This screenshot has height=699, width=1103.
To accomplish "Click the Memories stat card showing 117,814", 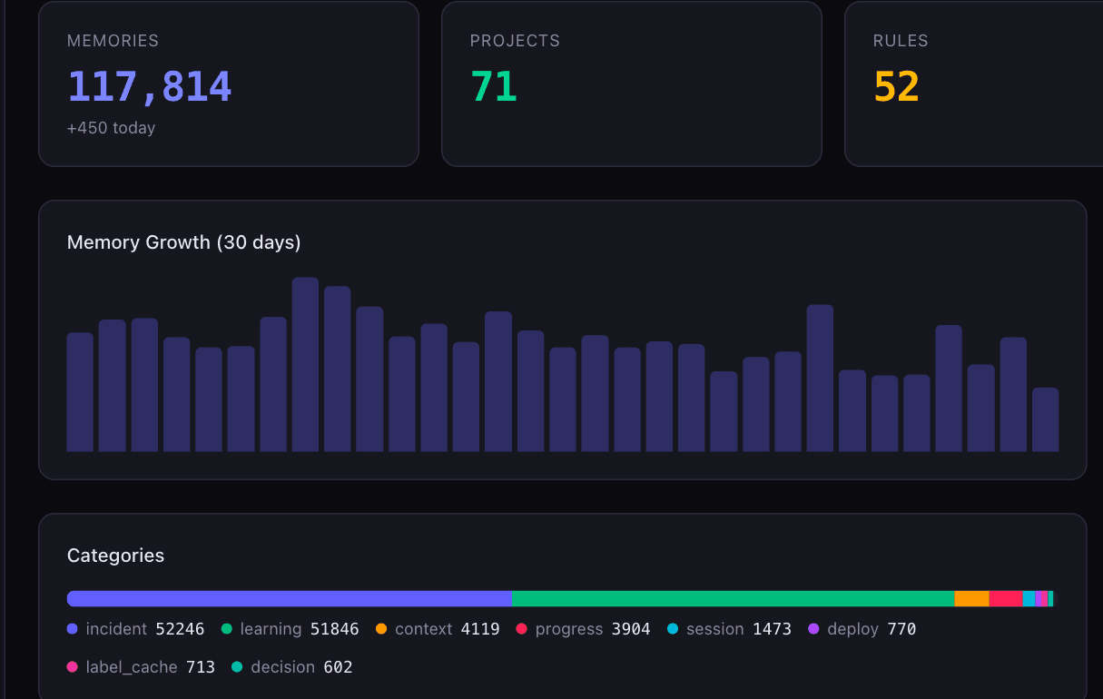I will click(229, 84).
